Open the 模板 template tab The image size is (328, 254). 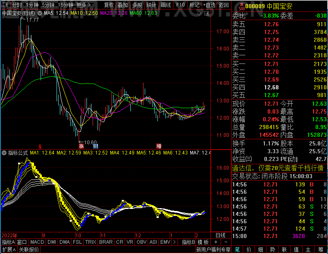coord(203,242)
